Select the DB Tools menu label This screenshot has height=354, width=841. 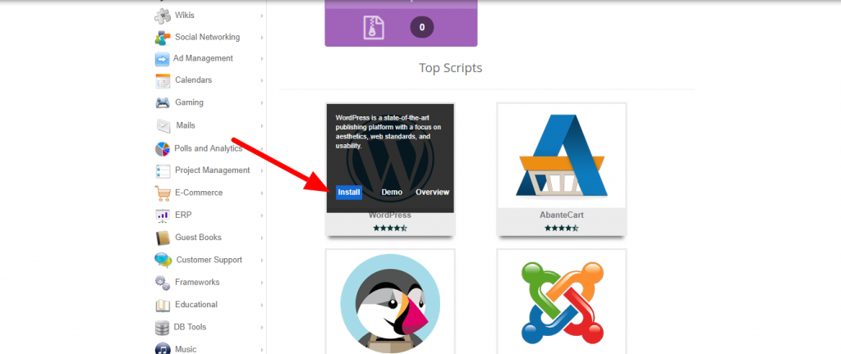click(x=190, y=327)
